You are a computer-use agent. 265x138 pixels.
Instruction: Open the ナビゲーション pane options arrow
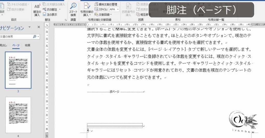point(30,27)
